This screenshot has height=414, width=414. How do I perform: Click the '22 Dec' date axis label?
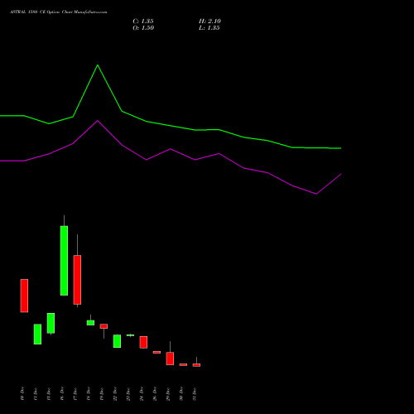tap(115, 394)
